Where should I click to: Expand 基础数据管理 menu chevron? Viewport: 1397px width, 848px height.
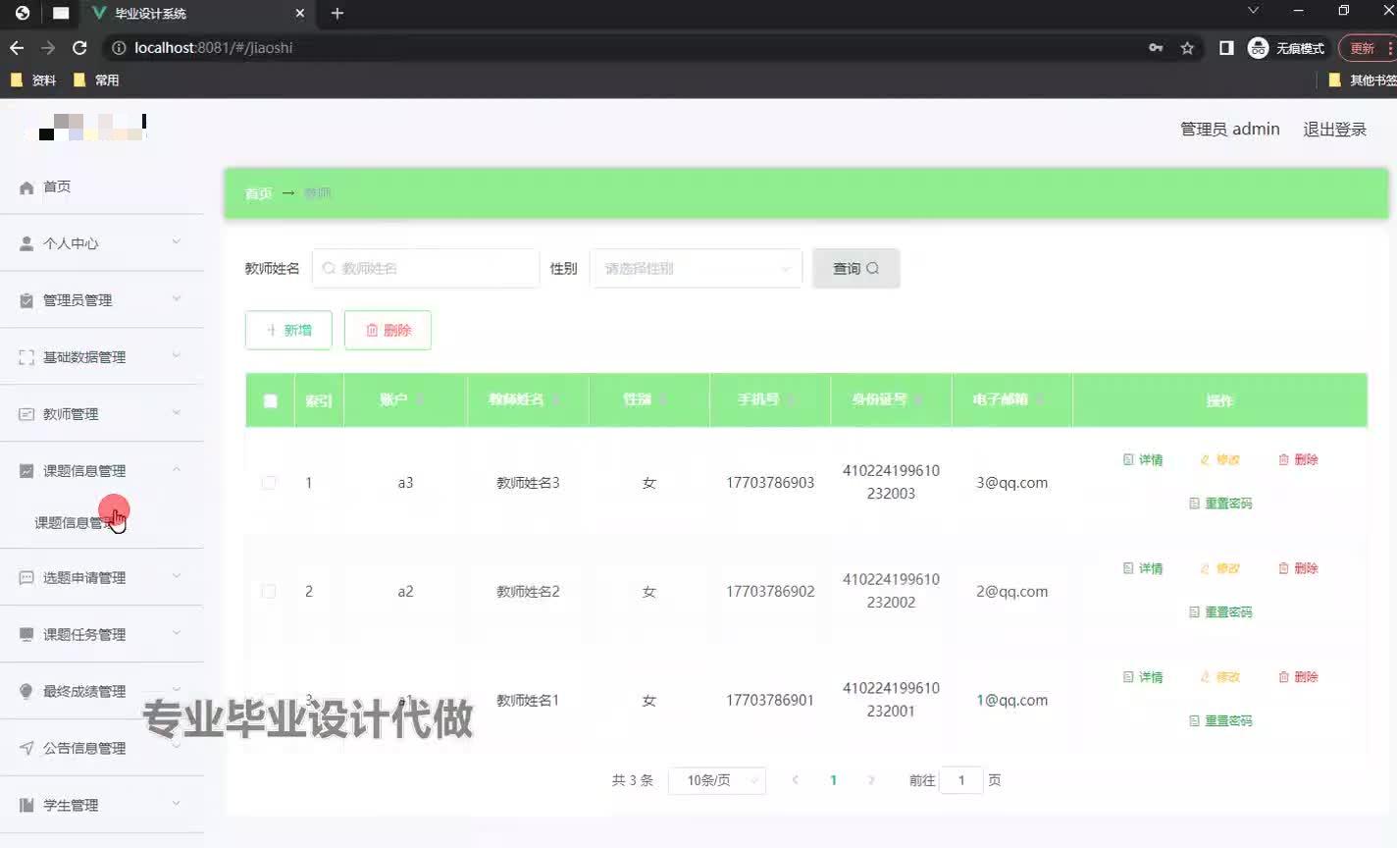coord(177,355)
